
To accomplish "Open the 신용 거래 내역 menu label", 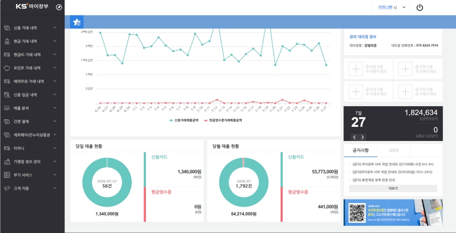I will [25, 28].
